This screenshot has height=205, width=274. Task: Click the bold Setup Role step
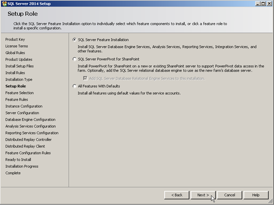pos(16,86)
